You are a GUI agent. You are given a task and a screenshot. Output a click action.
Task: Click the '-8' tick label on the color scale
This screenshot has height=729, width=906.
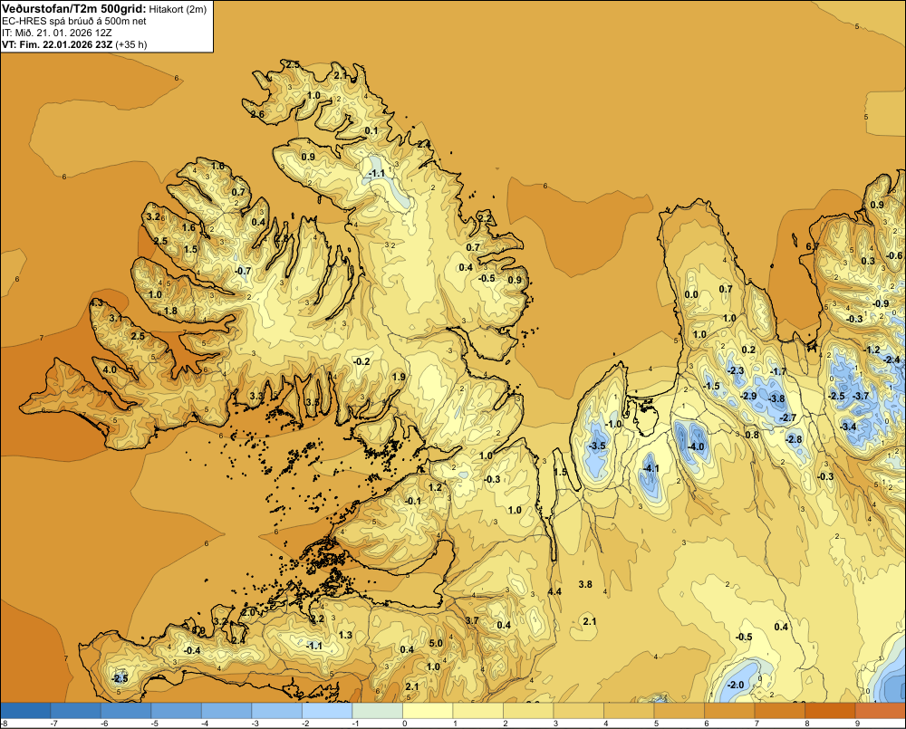point(4,724)
